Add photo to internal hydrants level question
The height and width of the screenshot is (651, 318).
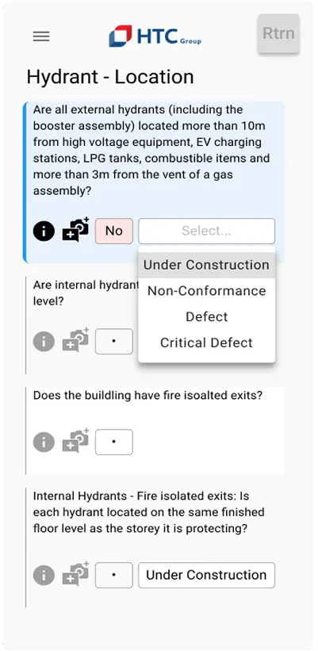click(x=75, y=339)
